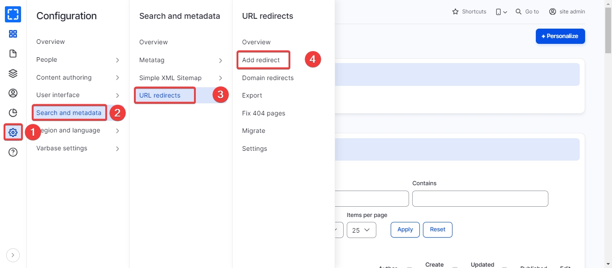Open the Configuration gear icon
Screen dimensions: 612x268
coord(13,132)
